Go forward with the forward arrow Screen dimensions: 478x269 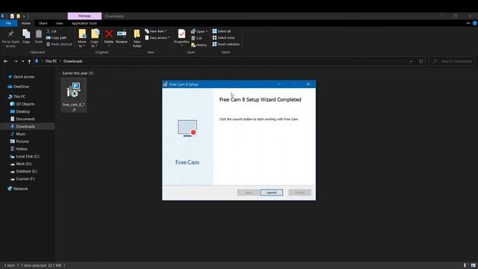pos(15,61)
